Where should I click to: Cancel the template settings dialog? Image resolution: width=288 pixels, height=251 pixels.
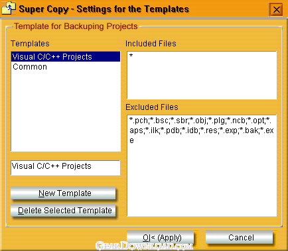(x=239, y=238)
